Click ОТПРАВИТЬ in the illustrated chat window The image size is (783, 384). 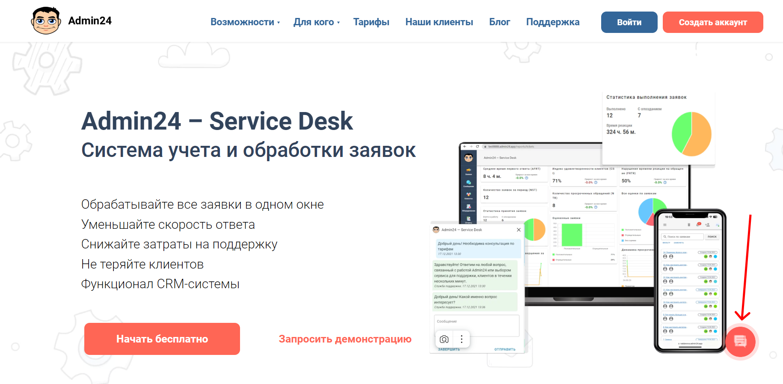tap(505, 349)
